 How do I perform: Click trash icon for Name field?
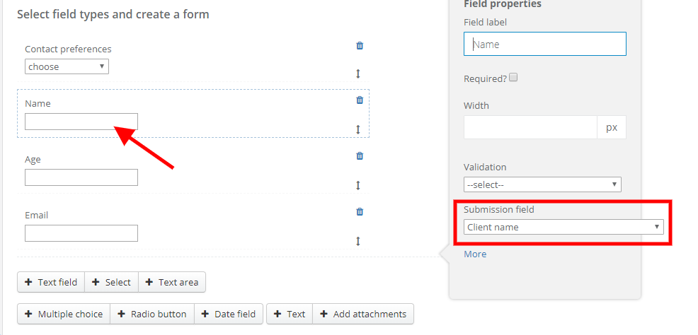point(360,100)
